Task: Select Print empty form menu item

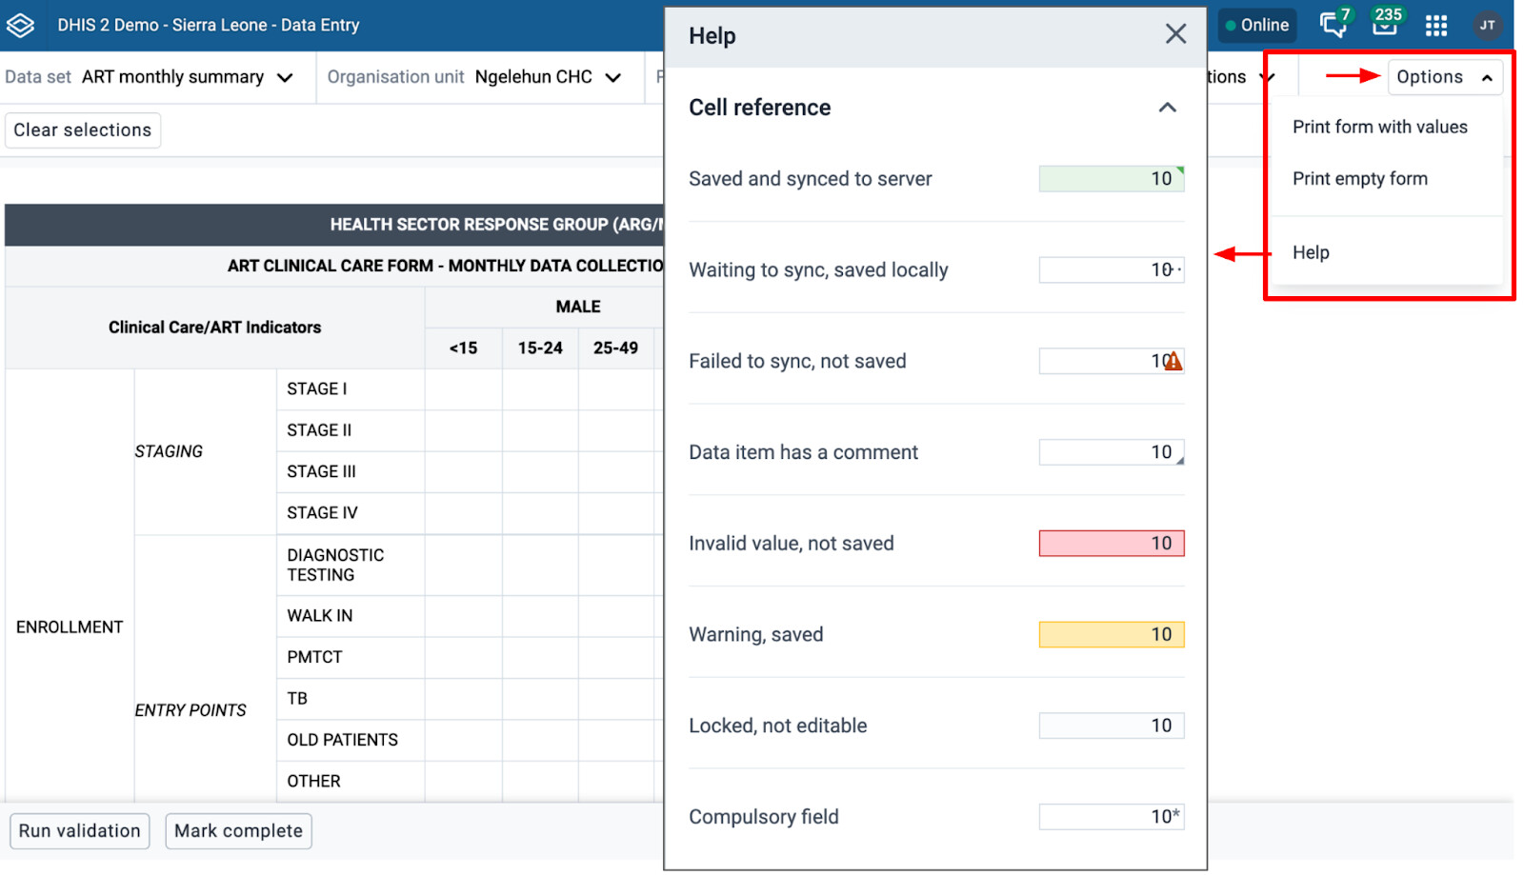Action: (x=1359, y=179)
